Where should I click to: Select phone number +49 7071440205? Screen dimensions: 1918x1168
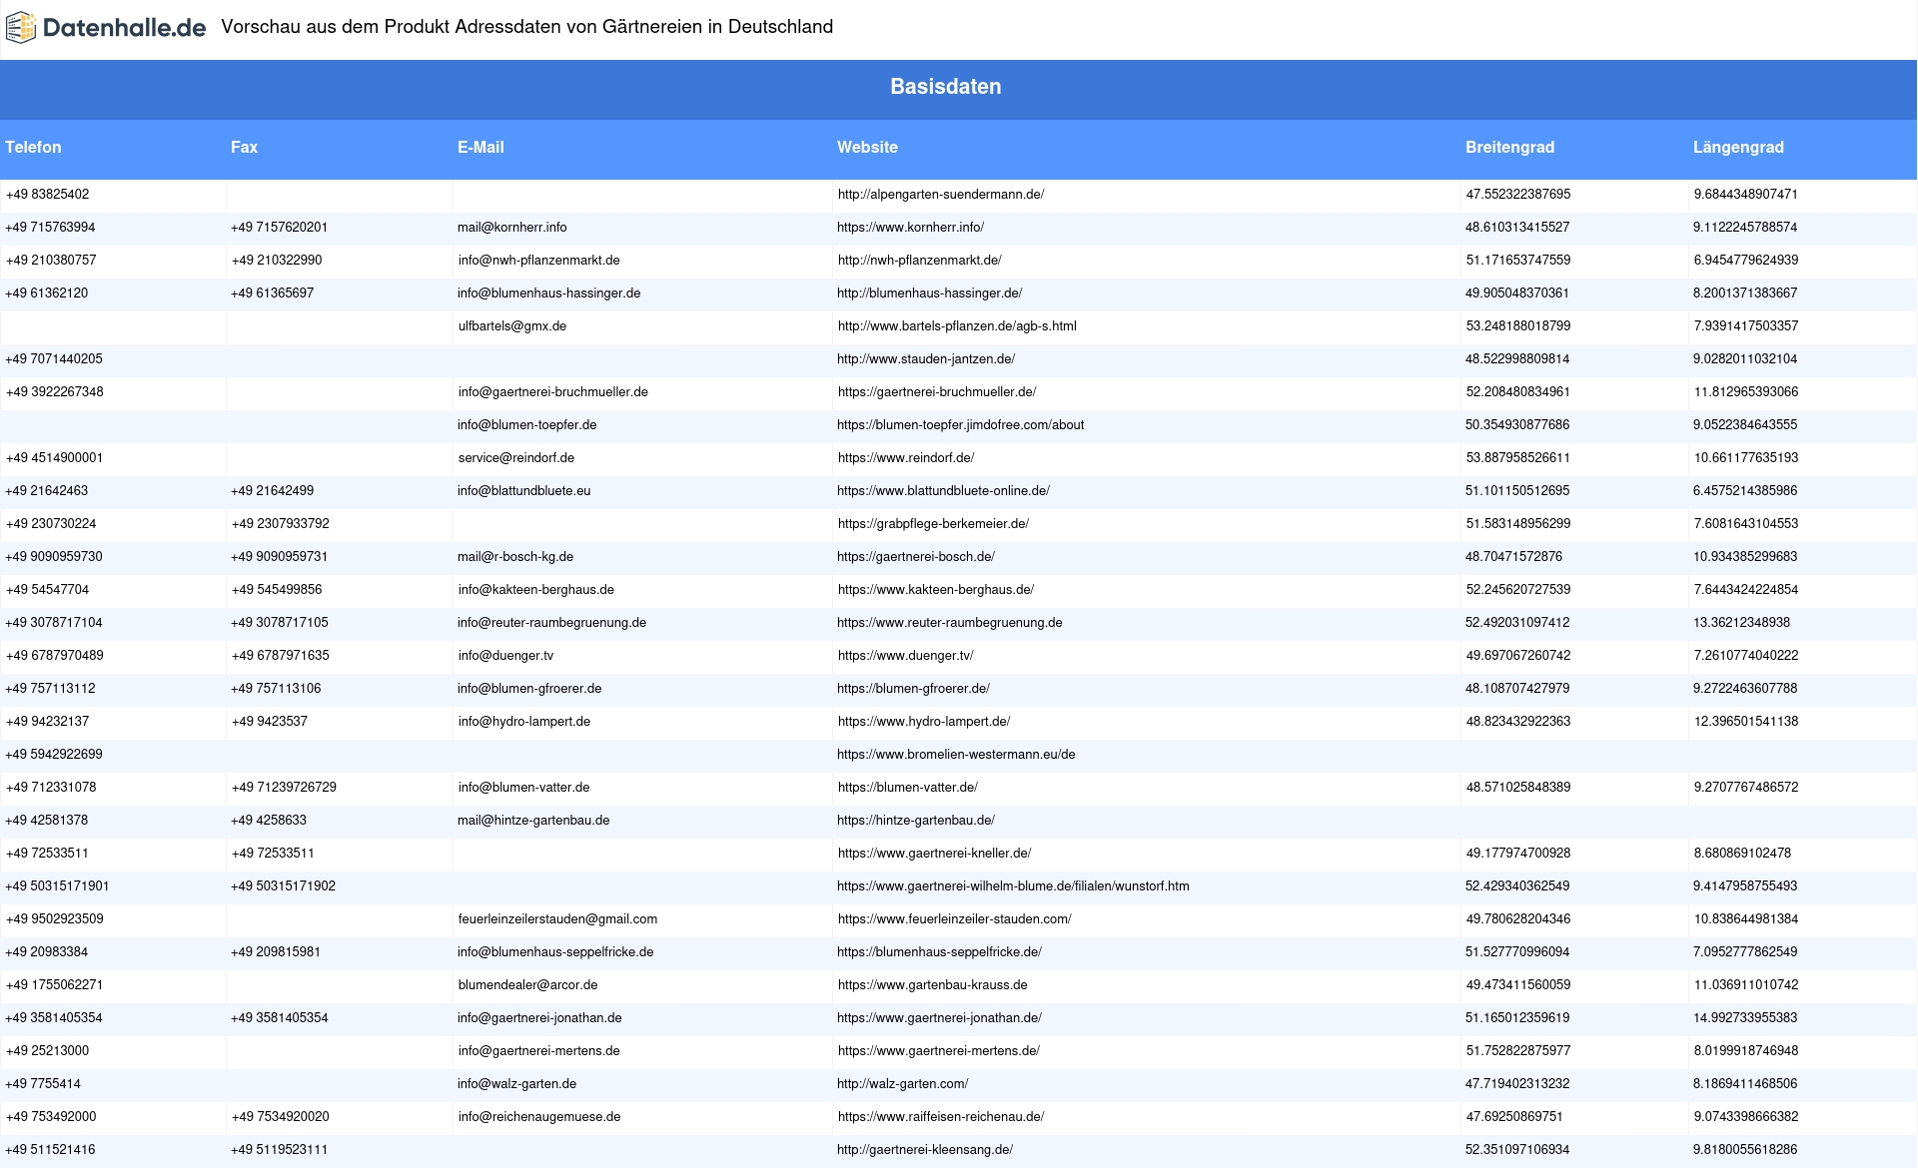point(54,359)
